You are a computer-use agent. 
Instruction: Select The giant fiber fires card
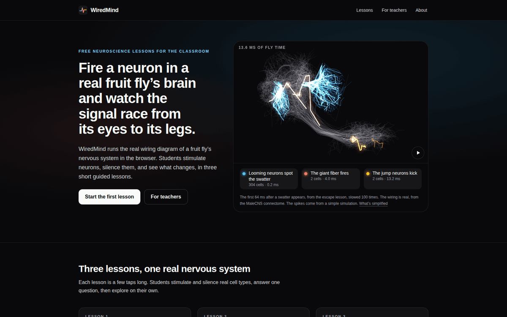click(331, 179)
